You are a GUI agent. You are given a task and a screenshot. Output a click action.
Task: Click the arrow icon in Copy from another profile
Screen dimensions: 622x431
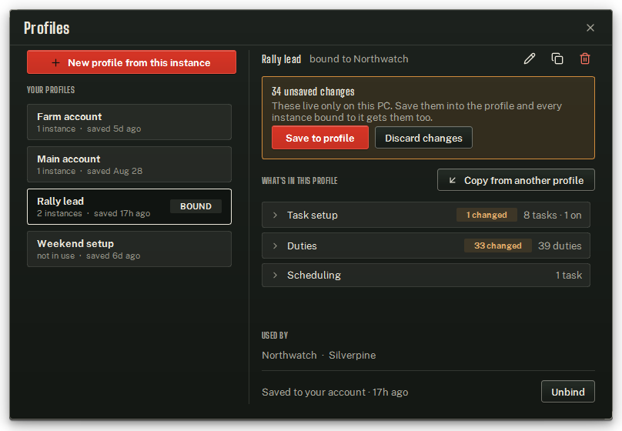tap(452, 180)
